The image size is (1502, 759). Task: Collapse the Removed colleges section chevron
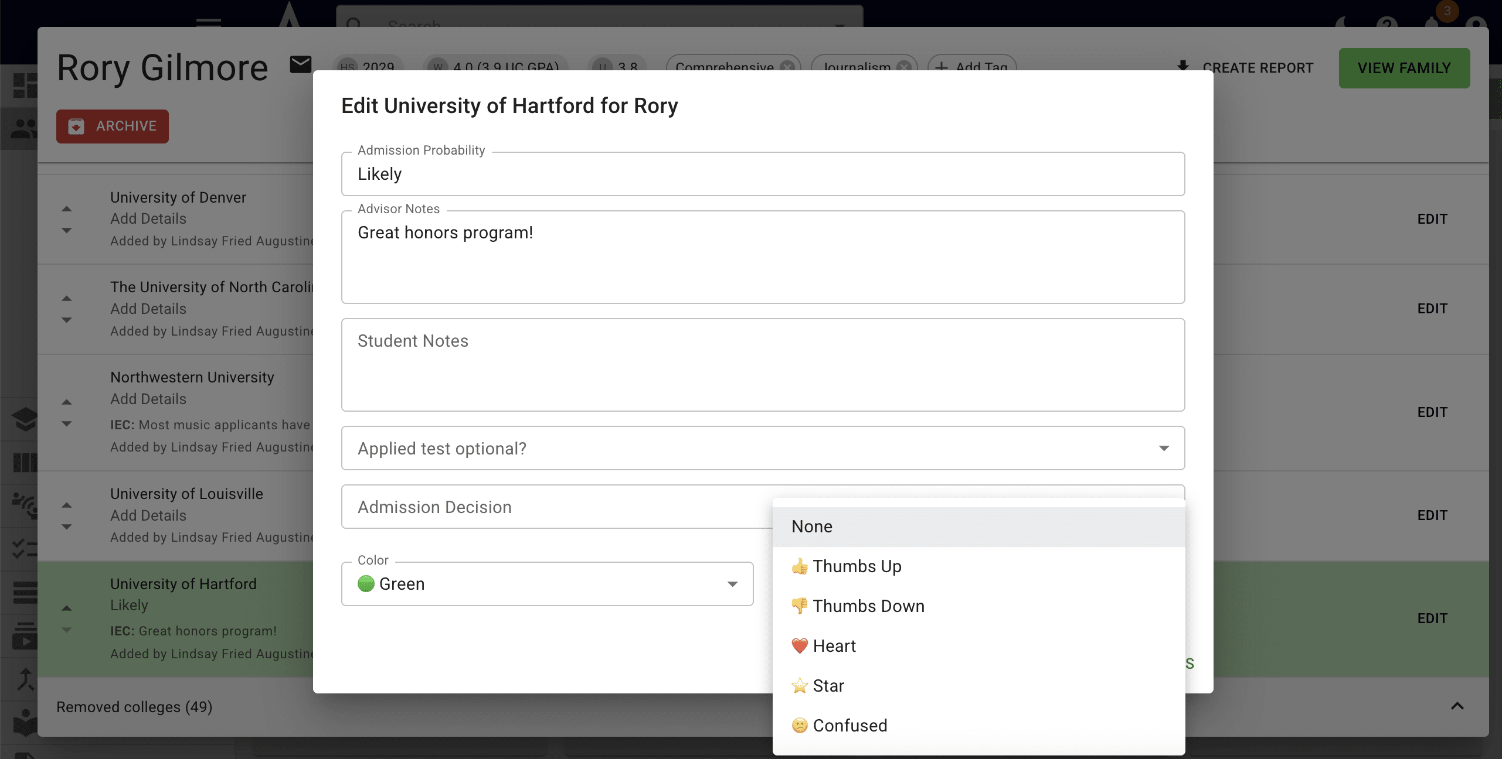(1457, 706)
